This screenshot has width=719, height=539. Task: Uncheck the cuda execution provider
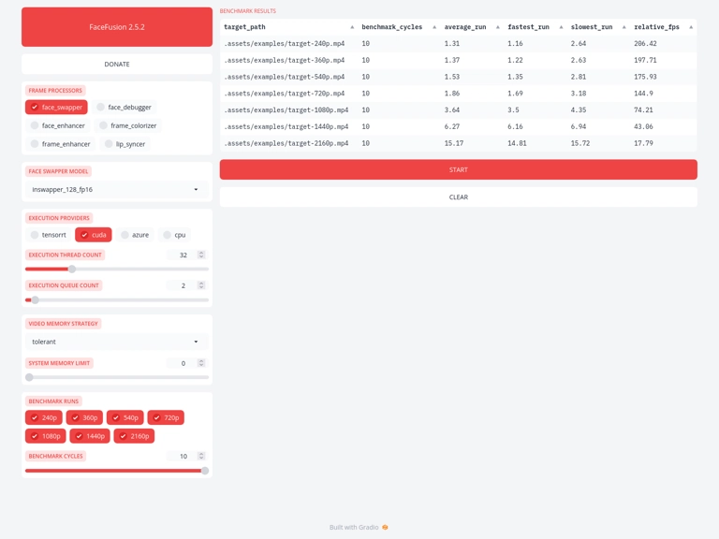click(x=94, y=235)
